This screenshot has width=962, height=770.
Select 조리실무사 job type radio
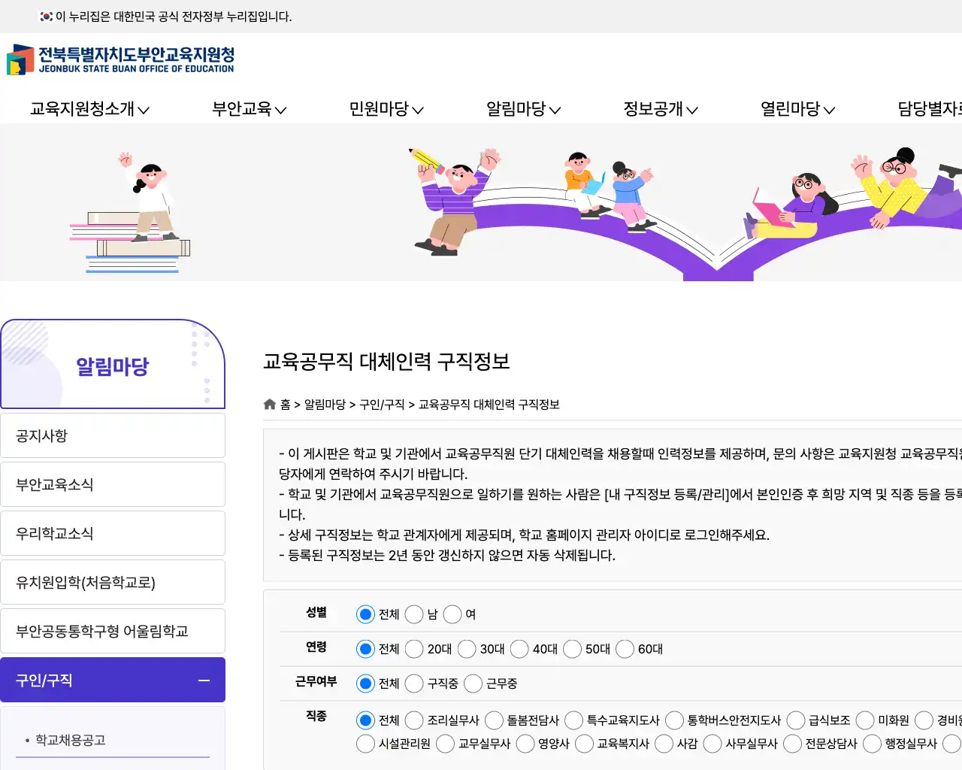[414, 720]
